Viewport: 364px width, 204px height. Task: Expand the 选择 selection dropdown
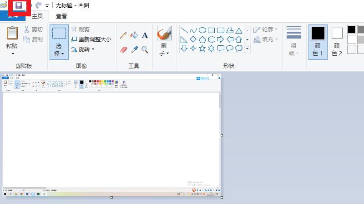pos(59,53)
